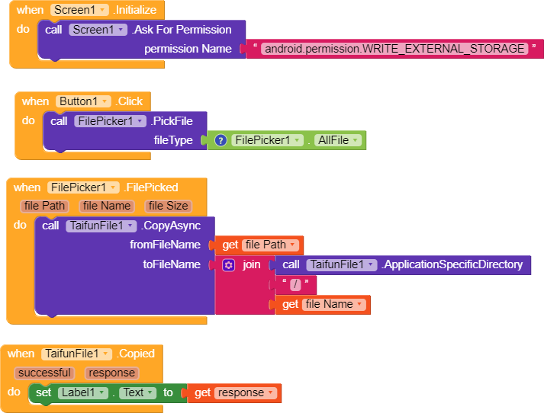Open Screen1 dropdown in Ask For Permission call

(98, 30)
